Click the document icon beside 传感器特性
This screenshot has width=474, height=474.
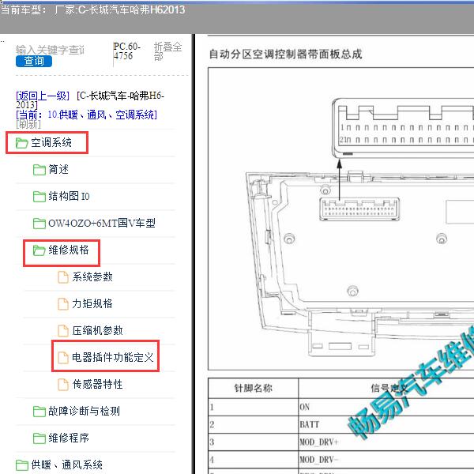coord(63,385)
